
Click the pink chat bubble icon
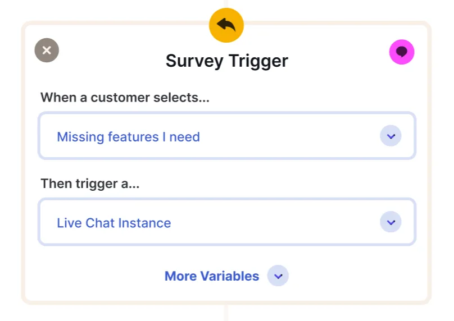[402, 52]
